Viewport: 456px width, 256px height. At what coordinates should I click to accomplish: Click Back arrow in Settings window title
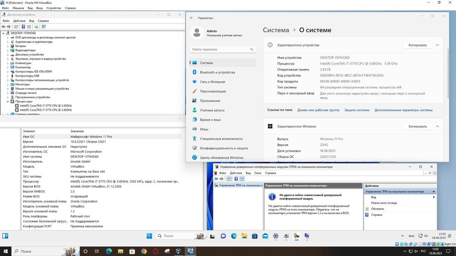pyautogui.click(x=192, y=18)
